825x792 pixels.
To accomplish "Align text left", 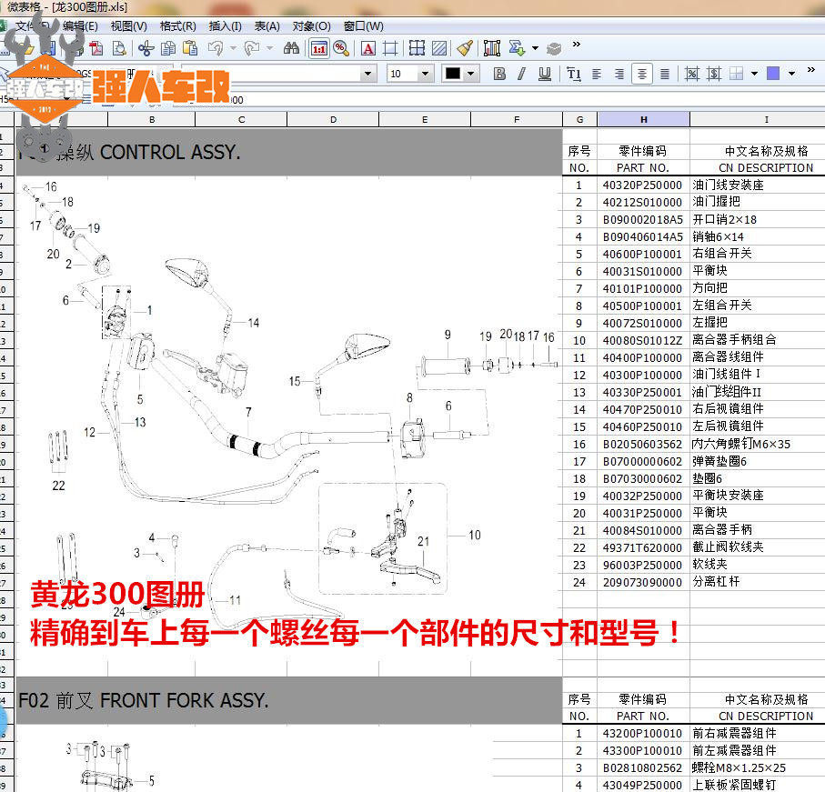I will point(597,75).
